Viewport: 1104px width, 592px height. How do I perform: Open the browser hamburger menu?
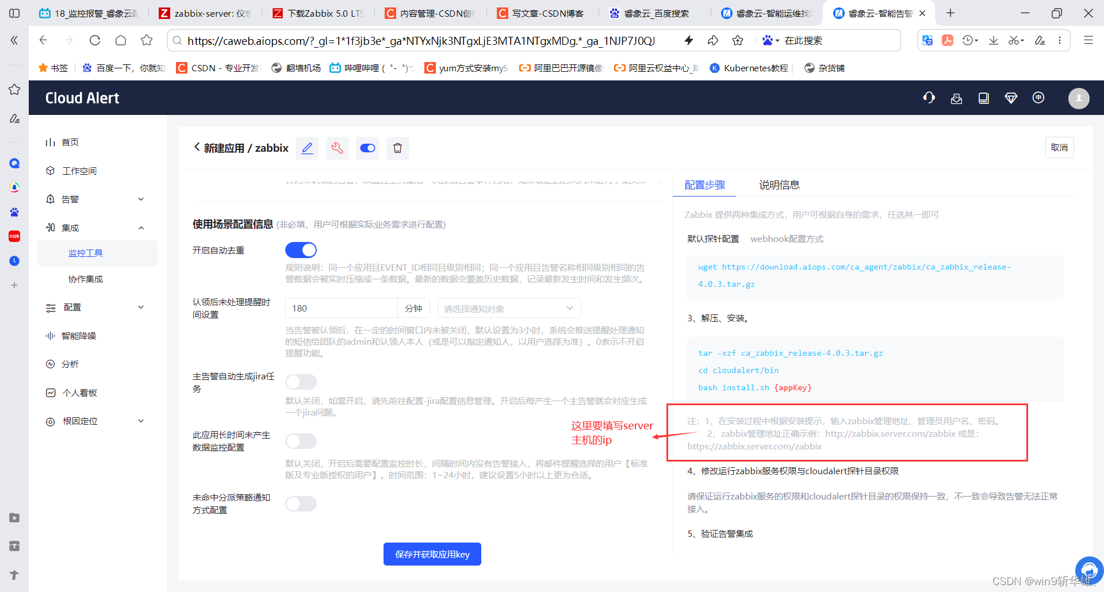[x=1088, y=40]
